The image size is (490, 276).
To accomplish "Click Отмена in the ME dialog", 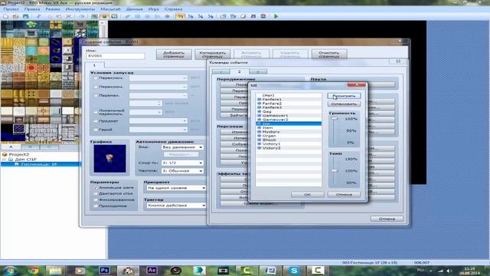I will (x=344, y=195).
